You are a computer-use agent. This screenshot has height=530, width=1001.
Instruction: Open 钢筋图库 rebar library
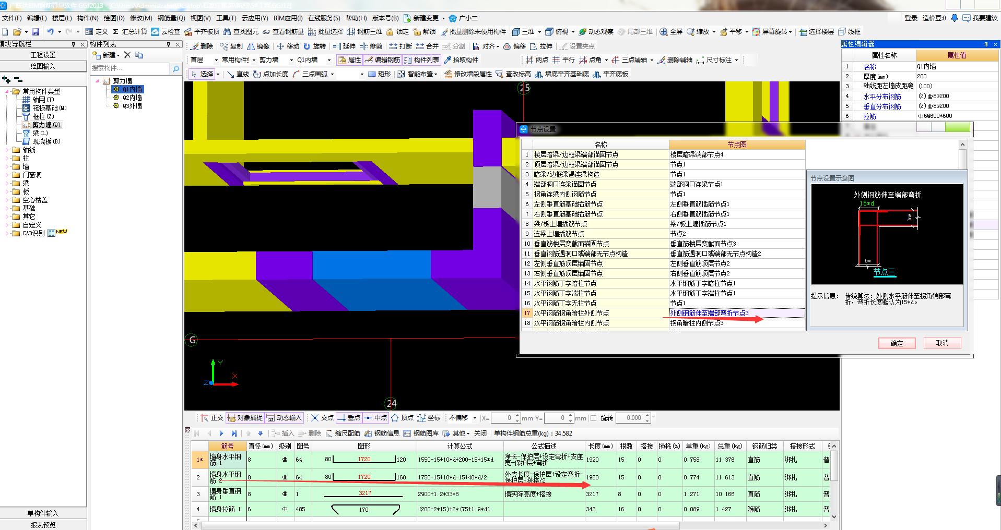pyautogui.click(x=421, y=433)
